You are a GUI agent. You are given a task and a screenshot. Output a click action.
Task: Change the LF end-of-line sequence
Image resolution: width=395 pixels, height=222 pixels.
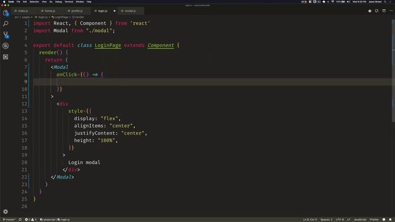click(349, 220)
